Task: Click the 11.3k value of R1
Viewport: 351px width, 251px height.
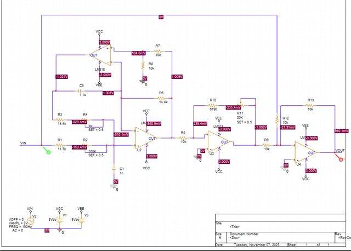Action: click(62, 149)
